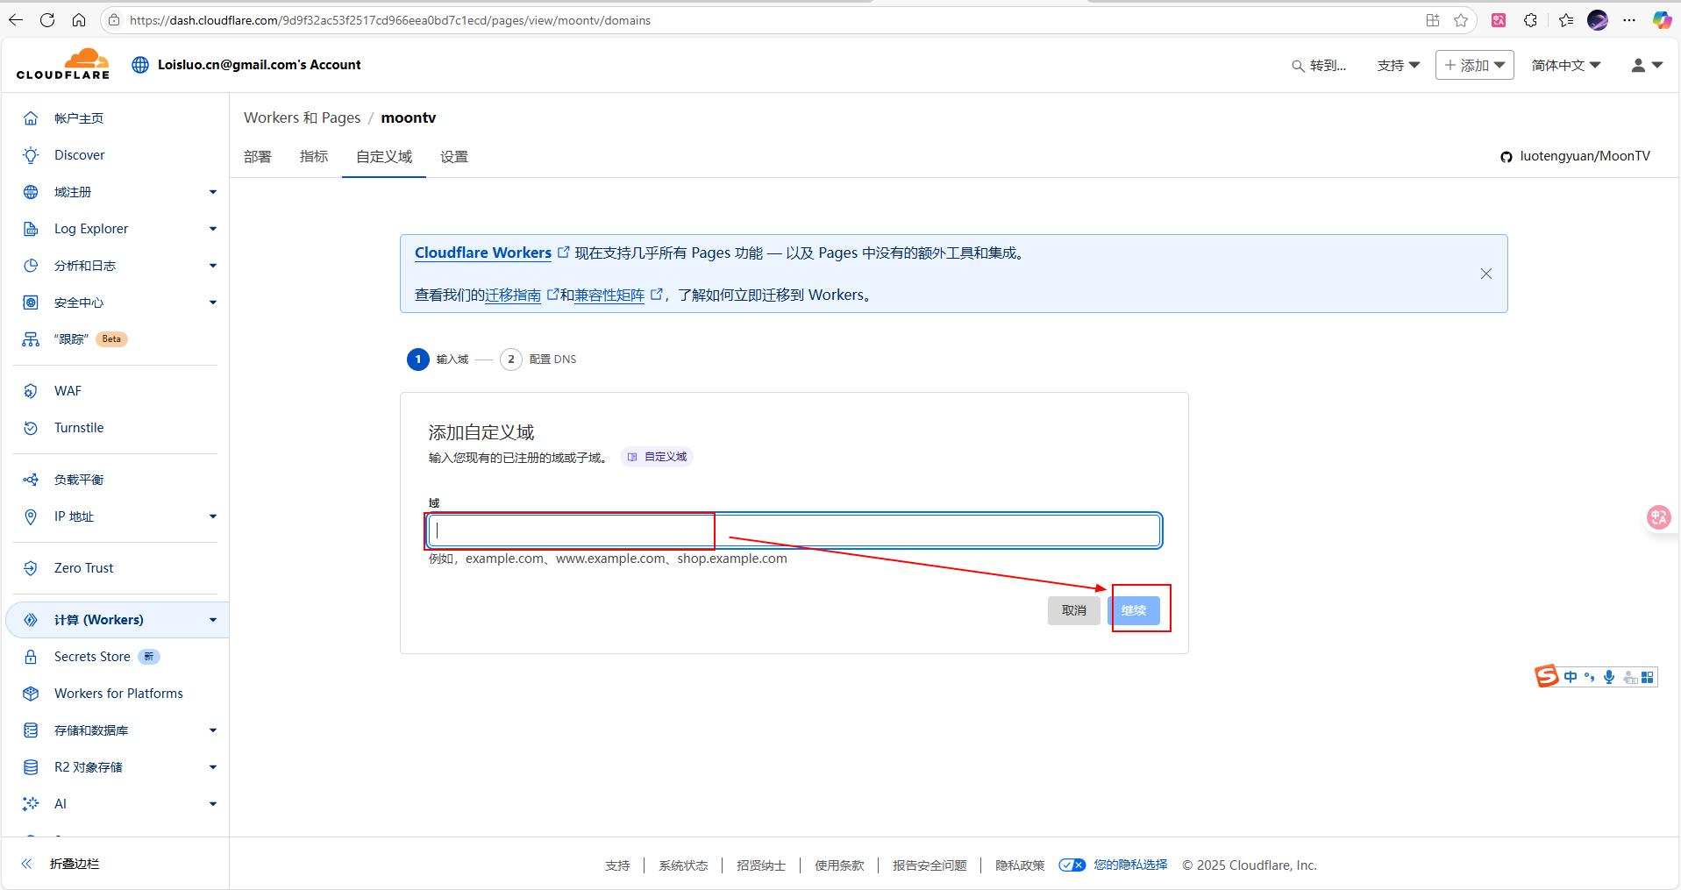Click the Zero Trust sidebar icon
The height and width of the screenshot is (890, 1681).
(31, 568)
